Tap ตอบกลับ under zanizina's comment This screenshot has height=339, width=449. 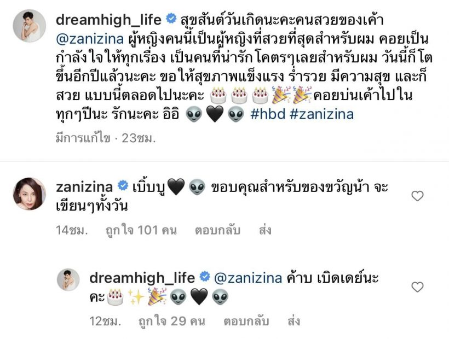coord(217,230)
